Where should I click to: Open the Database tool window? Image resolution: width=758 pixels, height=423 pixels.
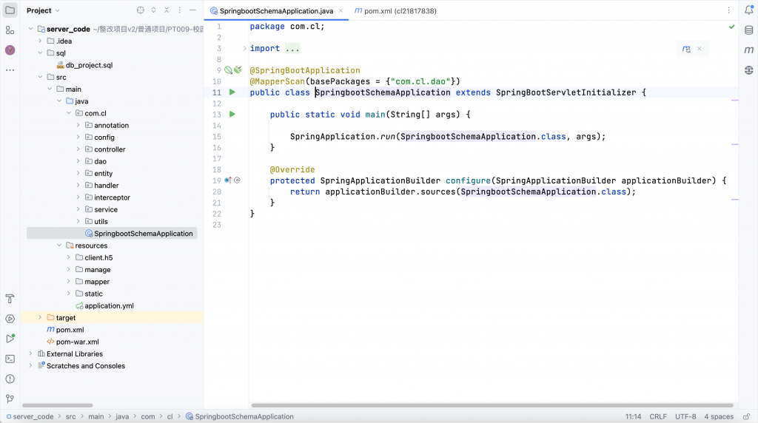click(748, 30)
